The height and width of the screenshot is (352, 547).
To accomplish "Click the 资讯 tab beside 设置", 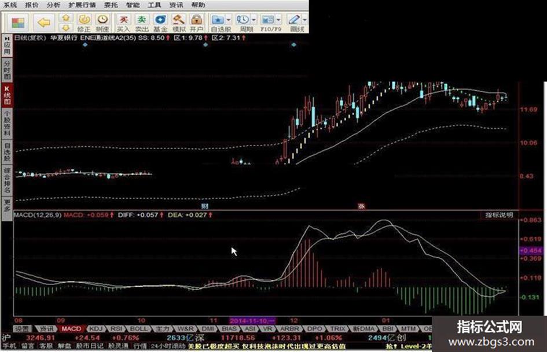I will tap(47, 329).
